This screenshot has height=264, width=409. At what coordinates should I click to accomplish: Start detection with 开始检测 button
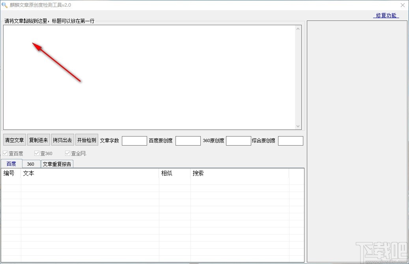pos(87,140)
